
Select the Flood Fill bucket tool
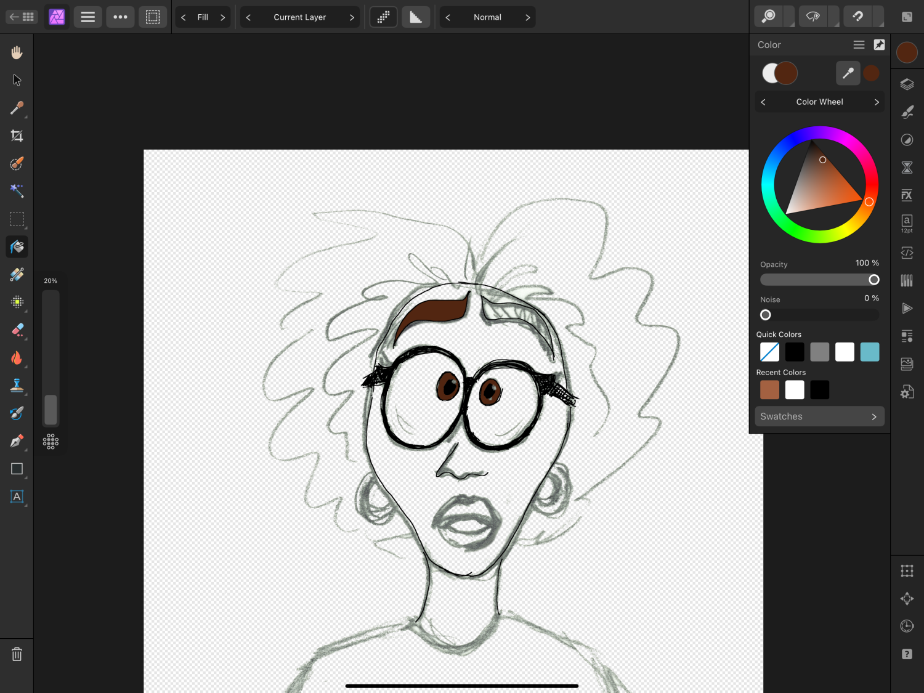pyautogui.click(x=17, y=247)
